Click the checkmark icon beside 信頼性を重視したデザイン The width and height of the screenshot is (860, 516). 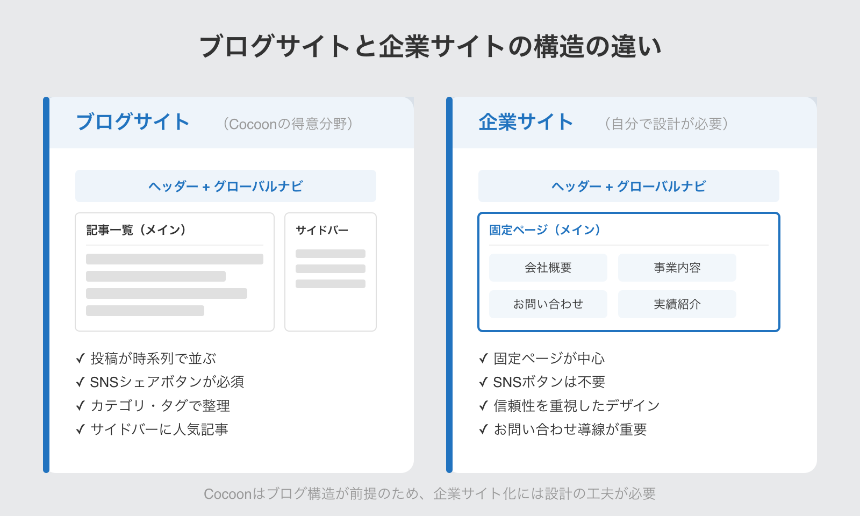pos(482,406)
